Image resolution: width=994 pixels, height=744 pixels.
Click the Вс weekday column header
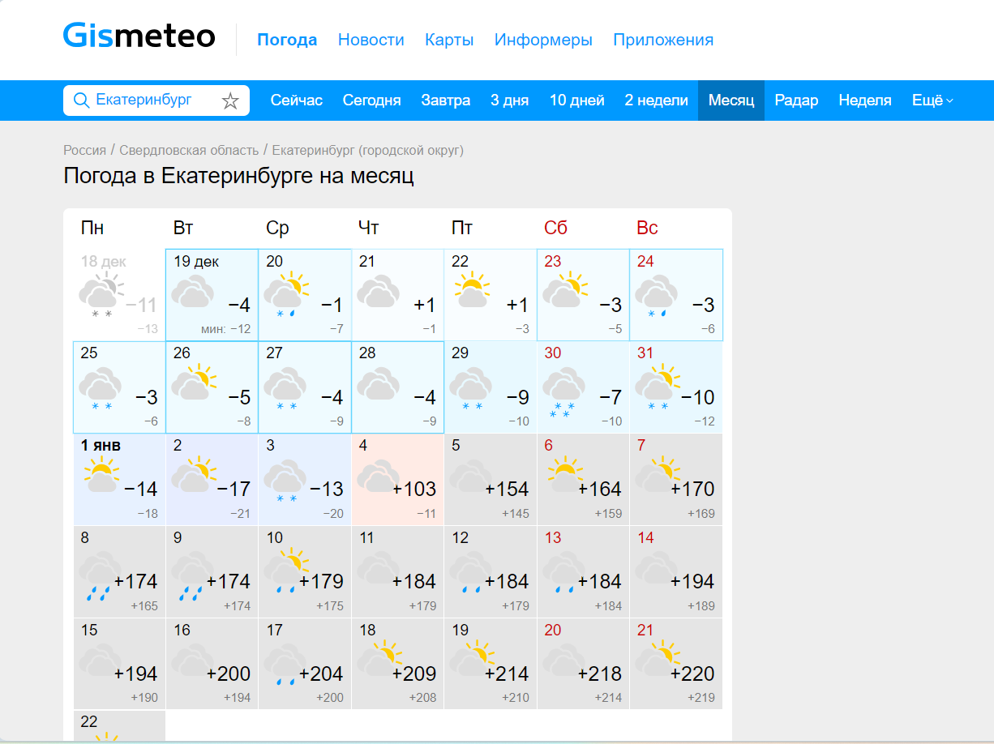coord(647,228)
